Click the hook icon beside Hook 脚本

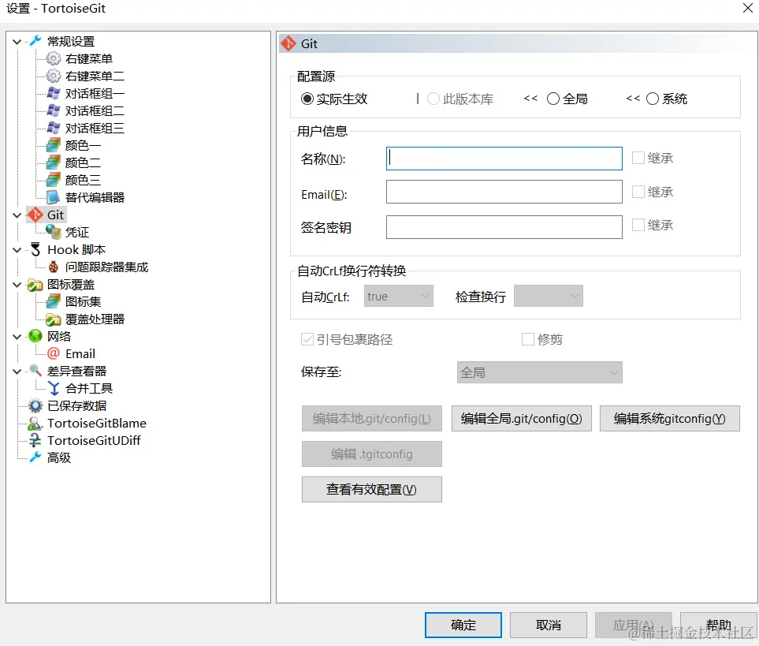point(35,249)
